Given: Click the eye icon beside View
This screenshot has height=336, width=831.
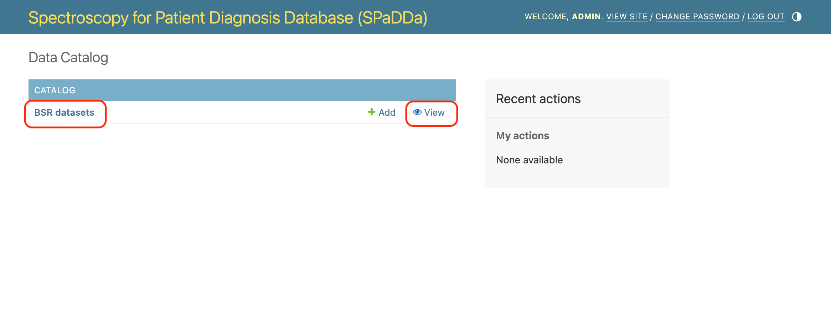Looking at the screenshot, I should tap(417, 112).
